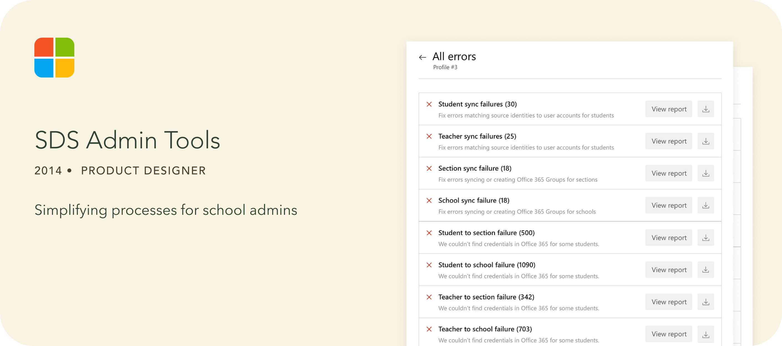Viewport: 782px width, 346px height.
Task: Click the red X beside Section sync failure
Action: point(429,169)
